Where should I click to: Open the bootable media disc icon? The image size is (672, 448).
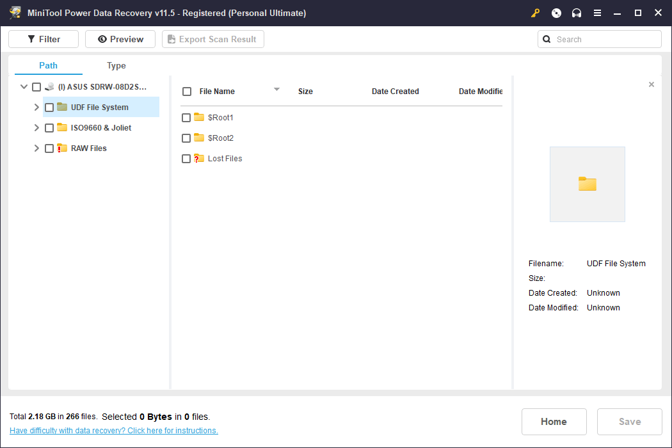click(x=556, y=13)
